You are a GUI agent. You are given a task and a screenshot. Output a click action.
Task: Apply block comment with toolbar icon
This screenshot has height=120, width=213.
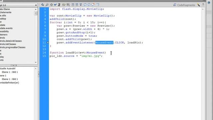click(x=85, y=5)
